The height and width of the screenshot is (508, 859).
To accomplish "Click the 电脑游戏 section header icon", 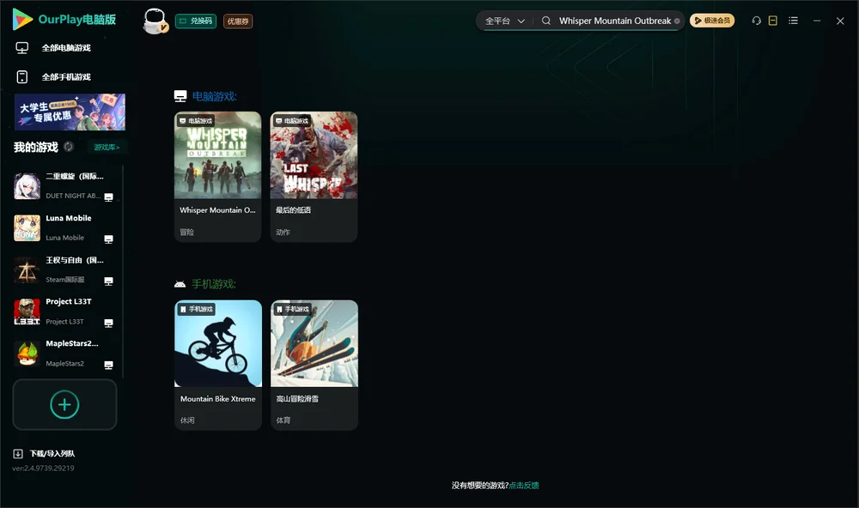I will 180,96.
